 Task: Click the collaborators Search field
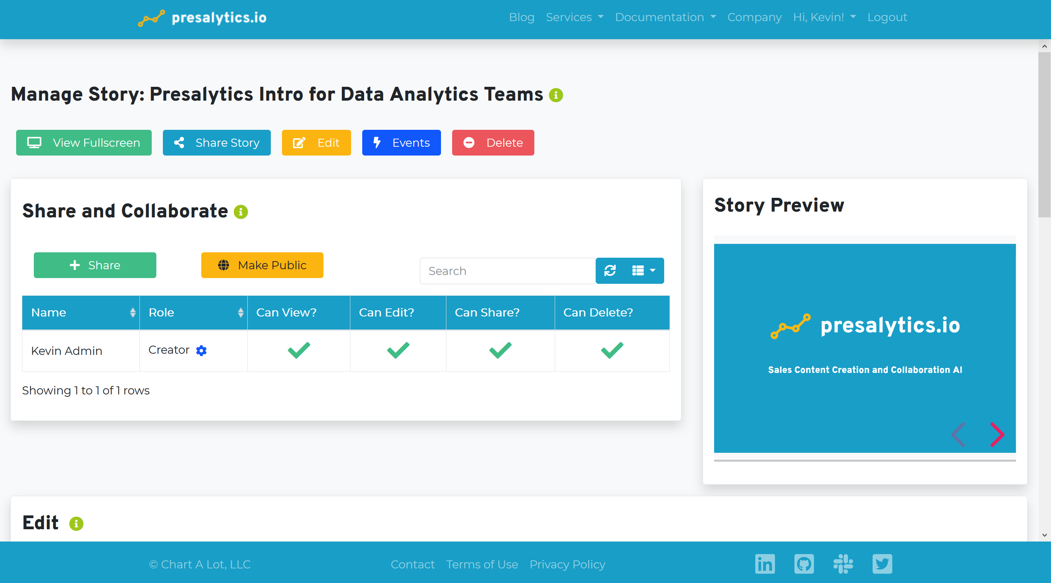(507, 271)
